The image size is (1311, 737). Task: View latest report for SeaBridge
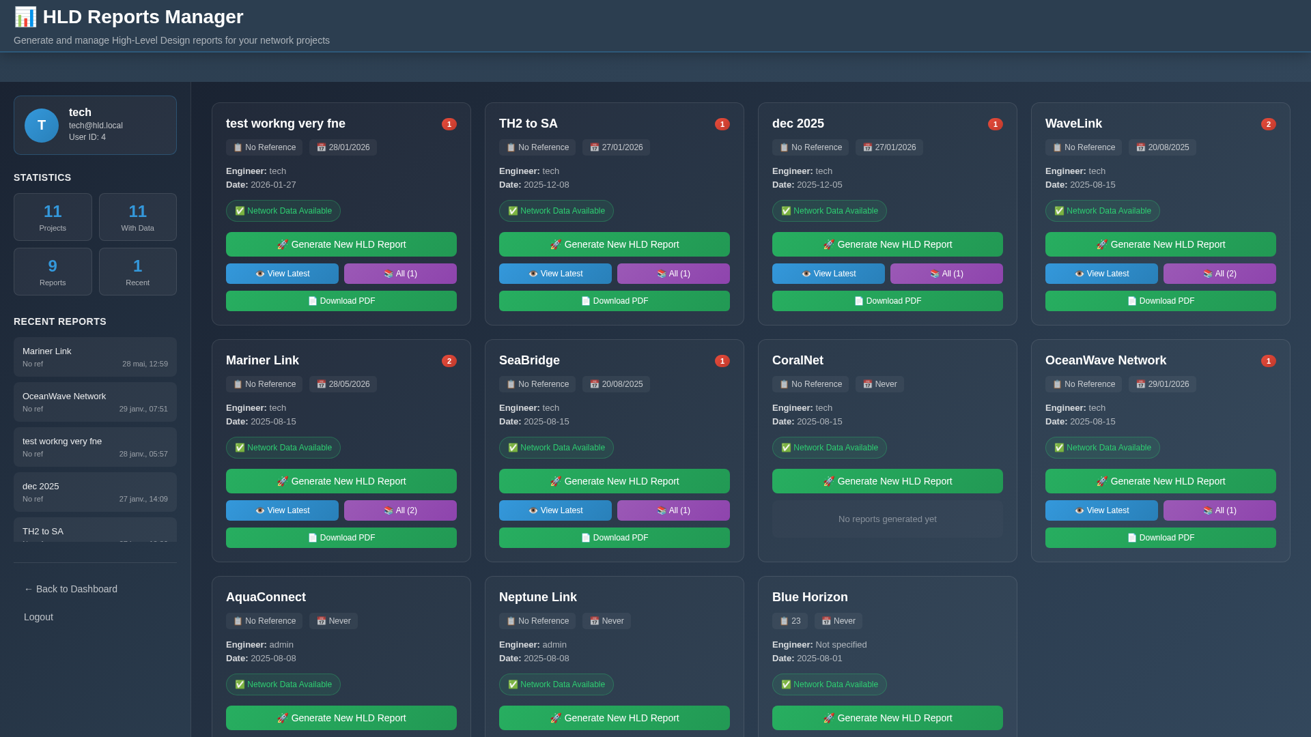(555, 510)
